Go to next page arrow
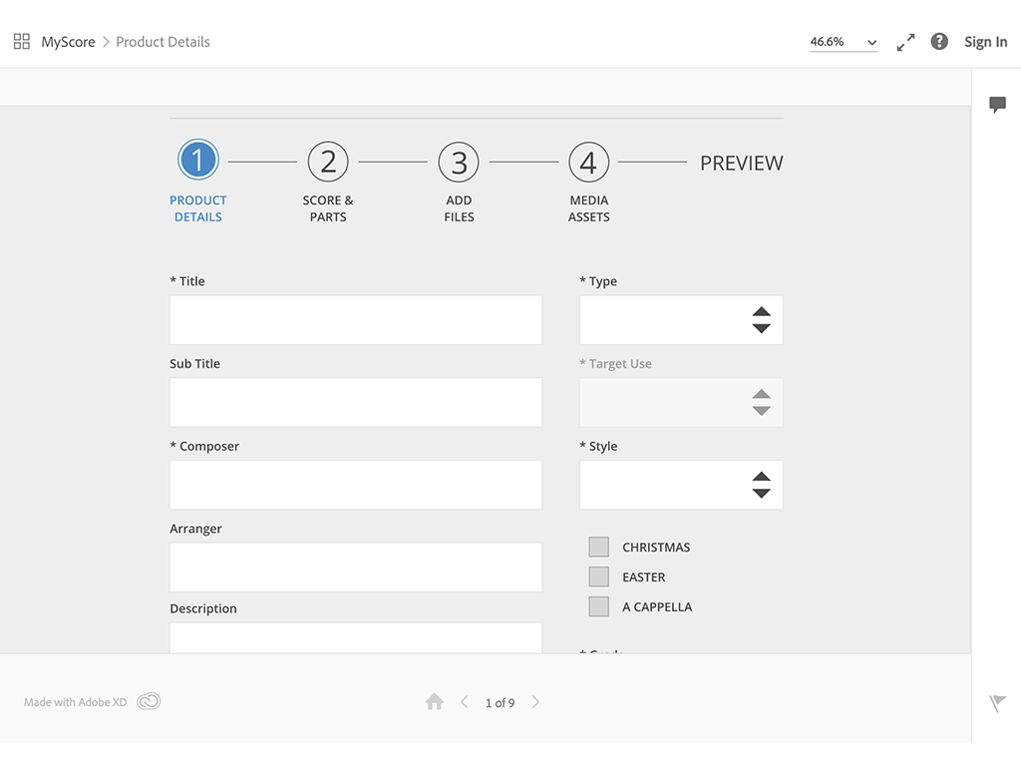Image resolution: width=1021 pixels, height=766 pixels. [535, 702]
